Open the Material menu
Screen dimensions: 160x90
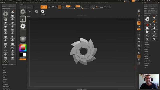coord(60,3)
